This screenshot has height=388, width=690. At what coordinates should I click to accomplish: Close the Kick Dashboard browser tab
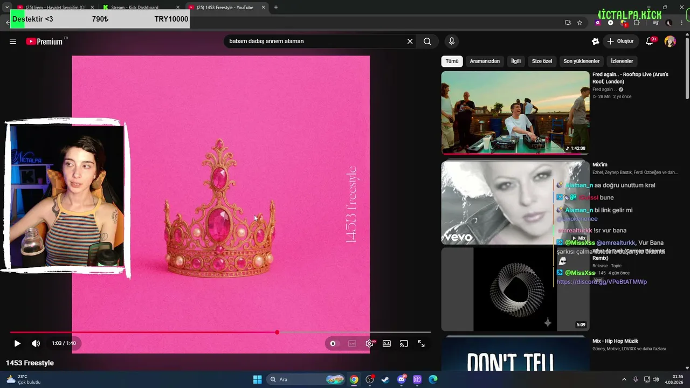point(178,8)
